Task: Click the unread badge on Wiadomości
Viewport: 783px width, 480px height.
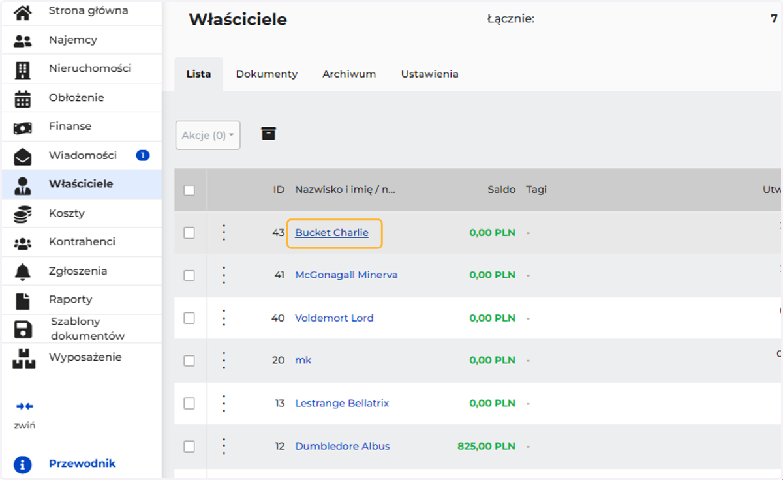Action: pyautogui.click(x=143, y=155)
